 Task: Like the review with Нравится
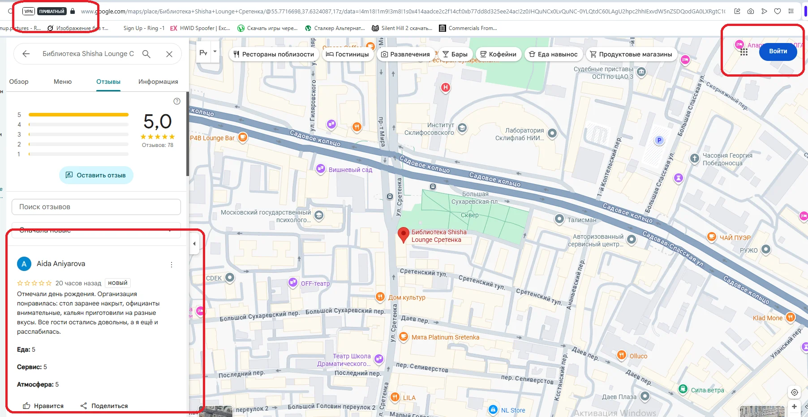tap(43, 406)
